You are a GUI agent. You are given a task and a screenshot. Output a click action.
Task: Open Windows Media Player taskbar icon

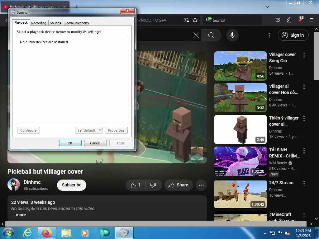(x=85, y=233)
